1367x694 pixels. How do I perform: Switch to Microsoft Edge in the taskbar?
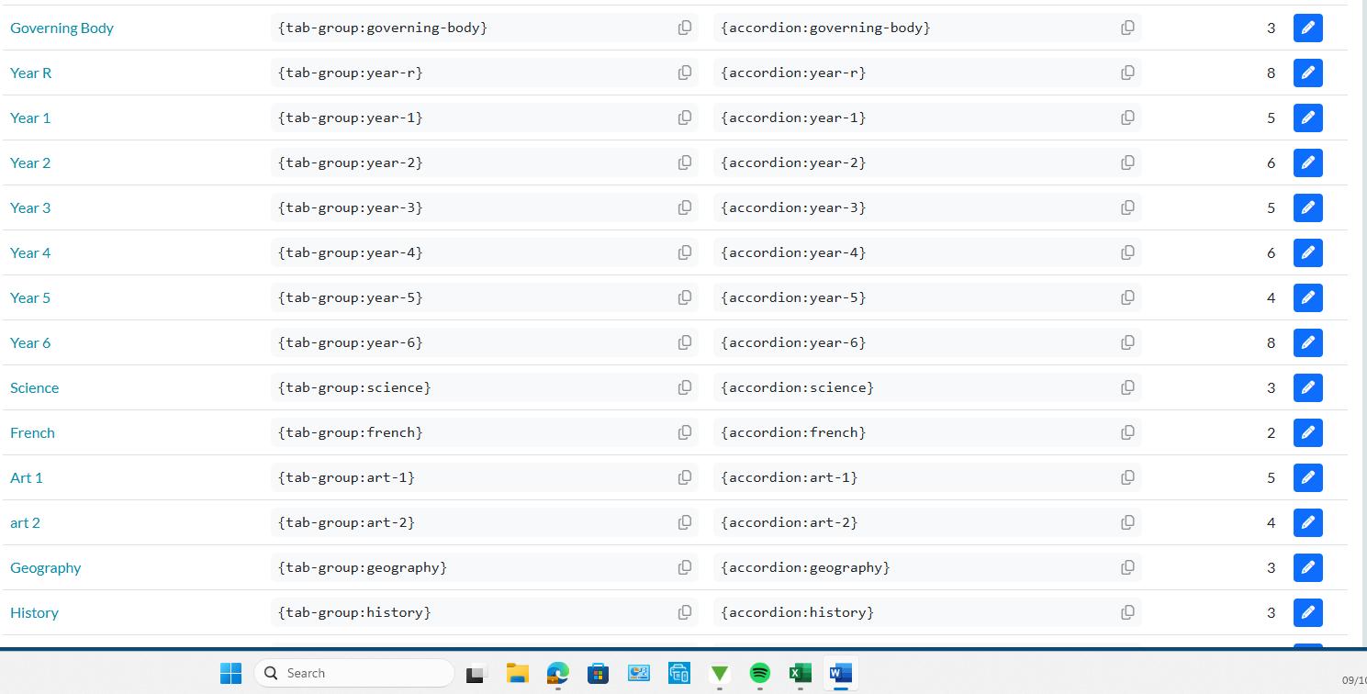coord(557,673)
